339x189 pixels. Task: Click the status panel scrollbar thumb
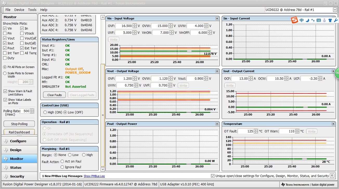click(x=103, y=115)
